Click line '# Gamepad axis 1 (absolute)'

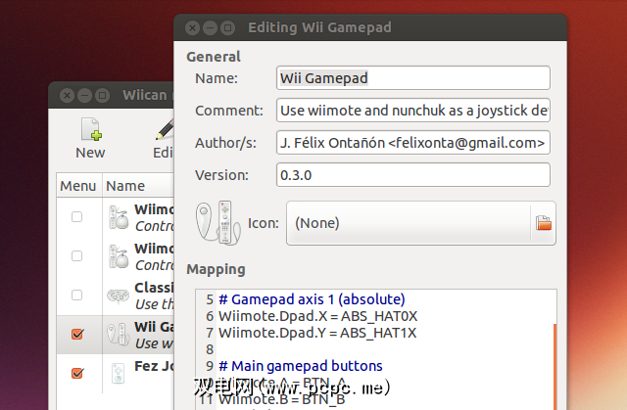coord(312,299)
